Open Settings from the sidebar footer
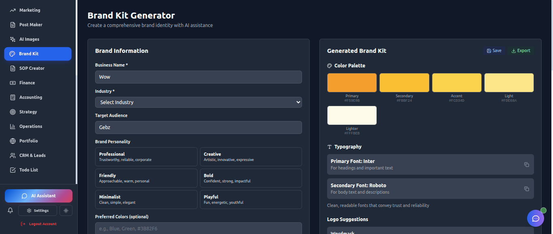 click(x=38, y=210)
